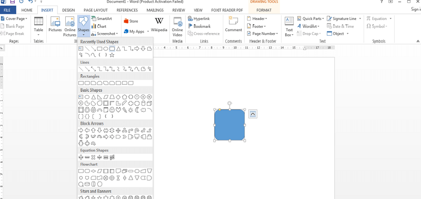Insert a Hyperlink

[x=199, y=18]
